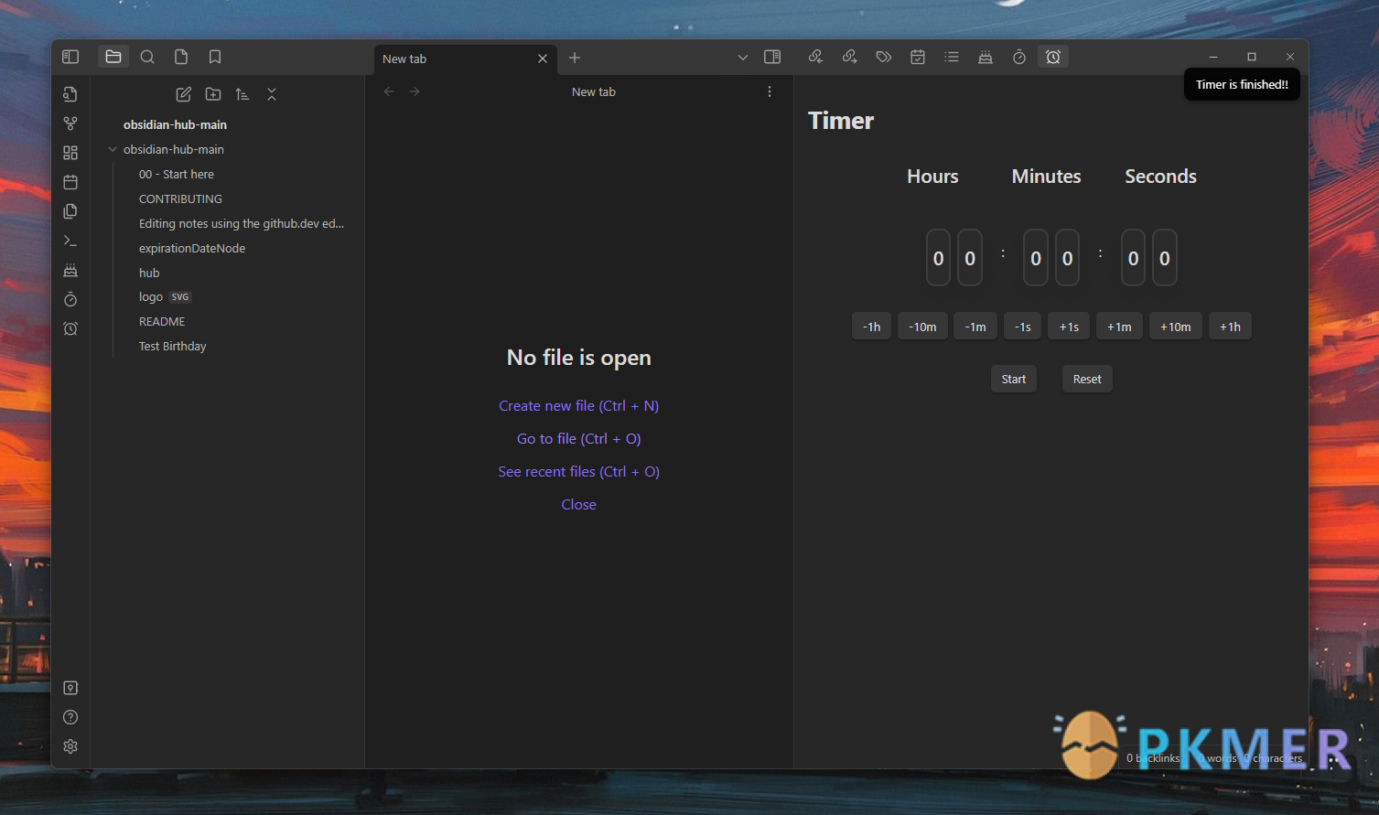Viewport: 1379px width, 815px height.
Task: Open settings gear icon
Action: click(x=70, y=746)
